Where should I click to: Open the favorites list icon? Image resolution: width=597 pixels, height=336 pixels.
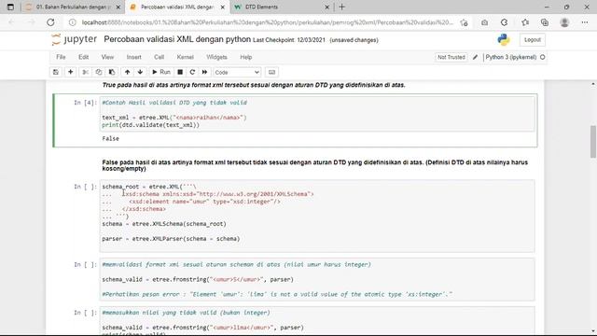[525, 22]
